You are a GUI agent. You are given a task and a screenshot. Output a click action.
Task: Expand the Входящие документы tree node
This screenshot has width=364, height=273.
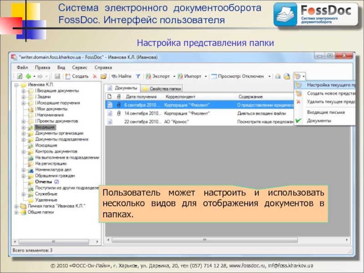tap(24, 91)
